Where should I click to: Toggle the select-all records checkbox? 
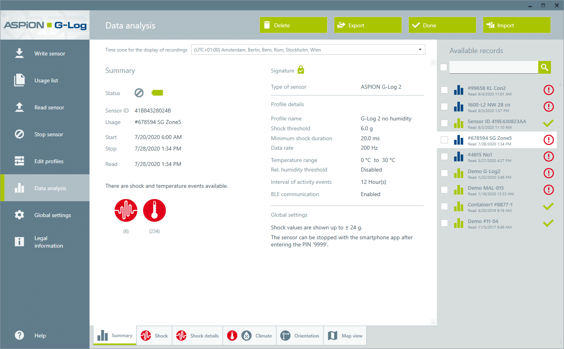[x=444, y=67]
